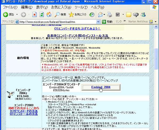The height and width of the screenshot is (130, 159).
Task: Open the address bar URL dropdown
Action: coord(98,22)
